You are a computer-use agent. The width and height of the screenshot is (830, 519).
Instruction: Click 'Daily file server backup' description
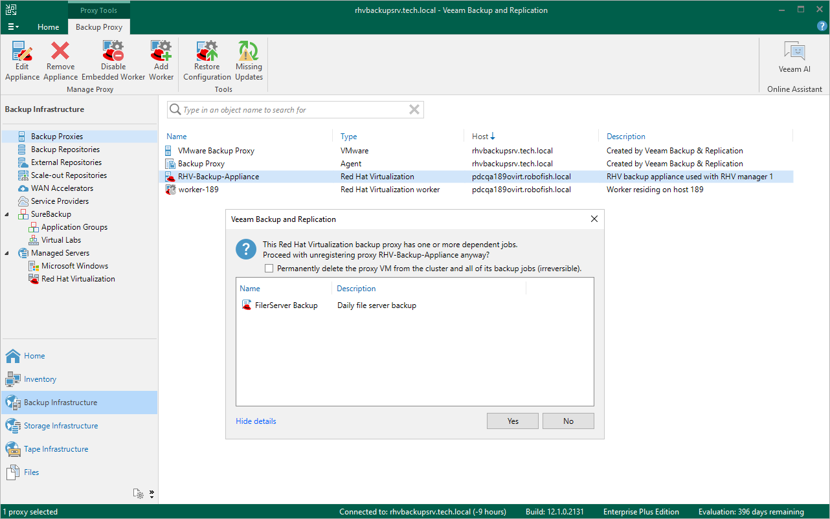point(377,305)
